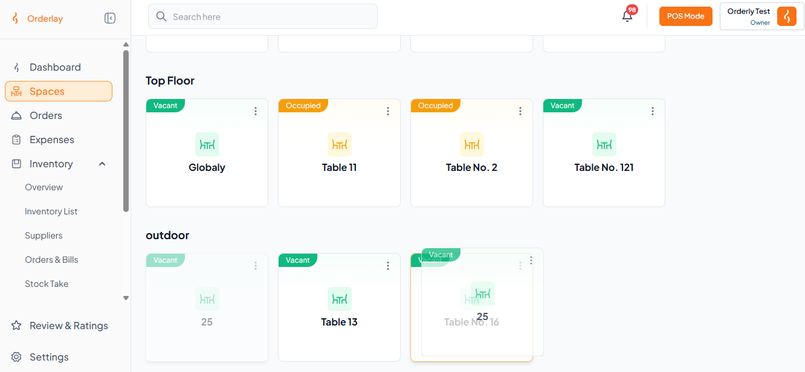Image resolution: width=805 pixels, height=372 pixels.
Task: Open three-dot menu on Table 11 card
Action: [388, 111]
